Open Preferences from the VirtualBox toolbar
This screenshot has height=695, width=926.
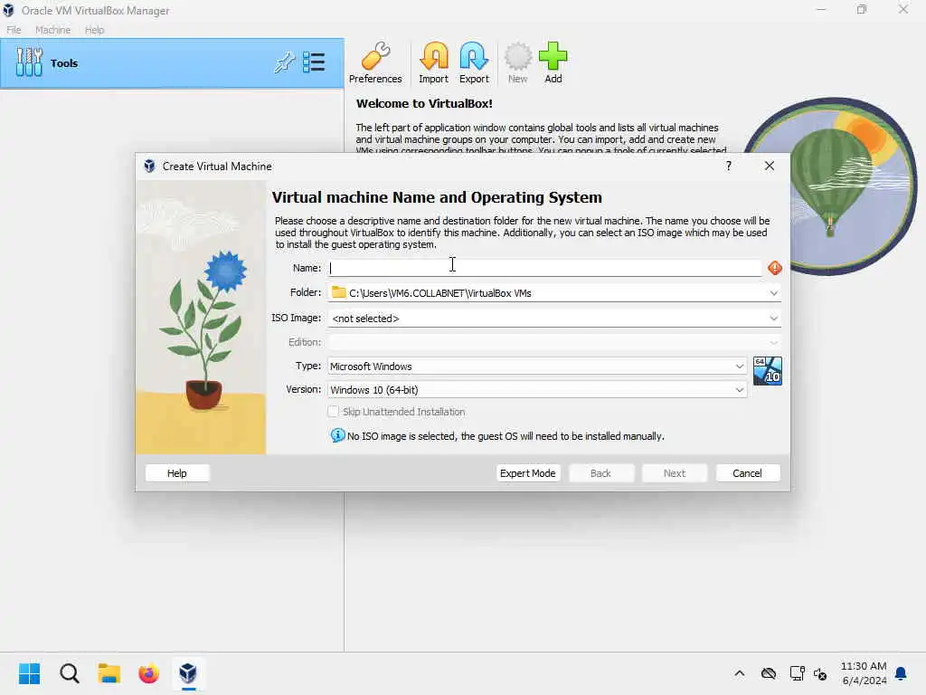point(375,62)
